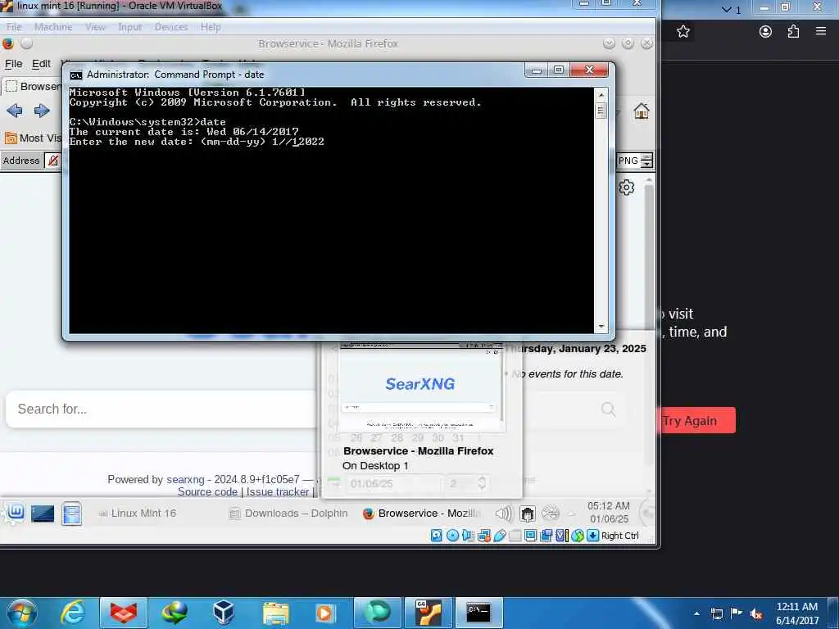Click Most Visited bookmarks folder
Viewport: 839px width, 629px height.
pos(33,138)
